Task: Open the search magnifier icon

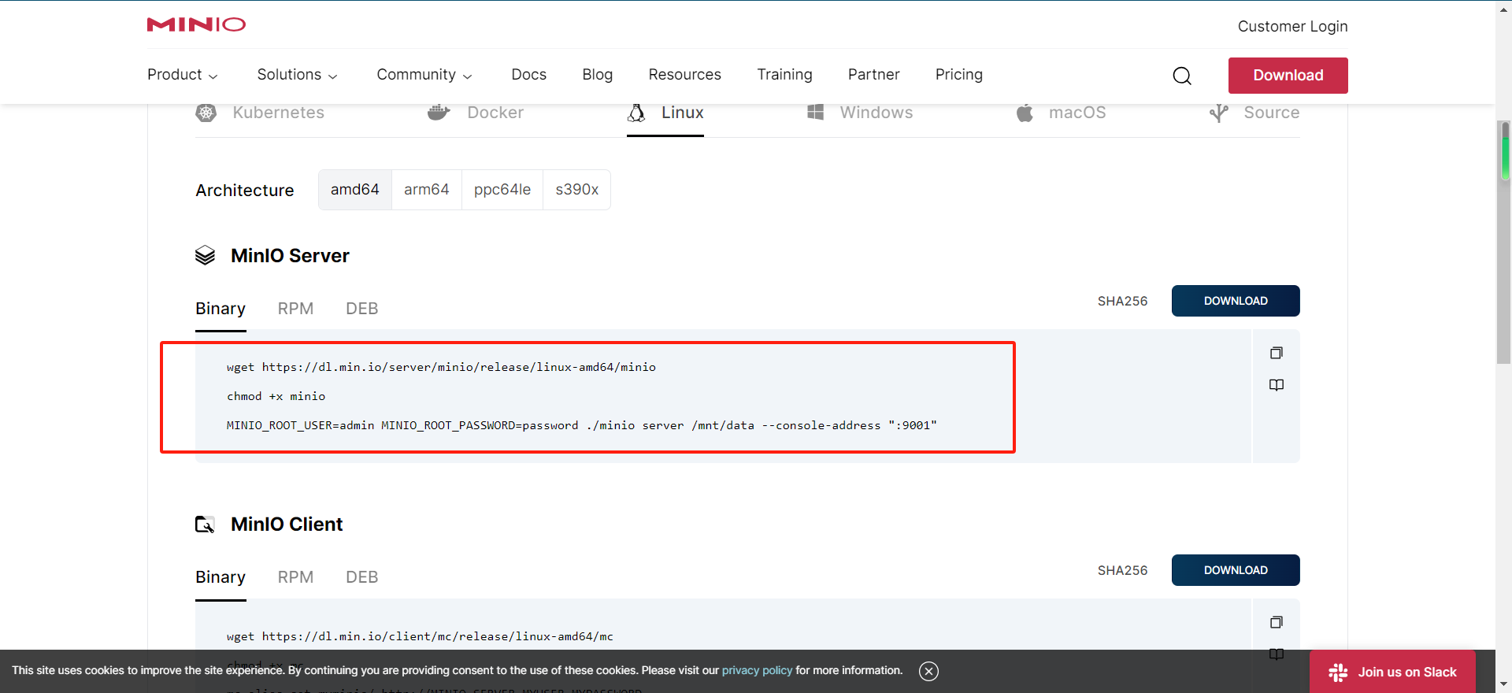Action: point(1182,76)
